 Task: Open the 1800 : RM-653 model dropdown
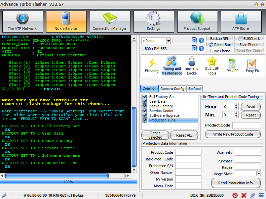194,49
